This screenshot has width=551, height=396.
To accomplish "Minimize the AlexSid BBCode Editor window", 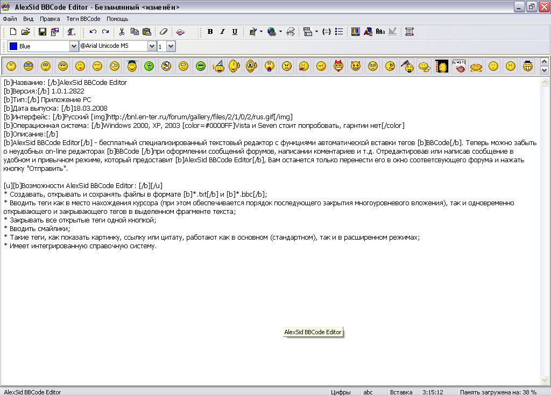I will (519, 7).
